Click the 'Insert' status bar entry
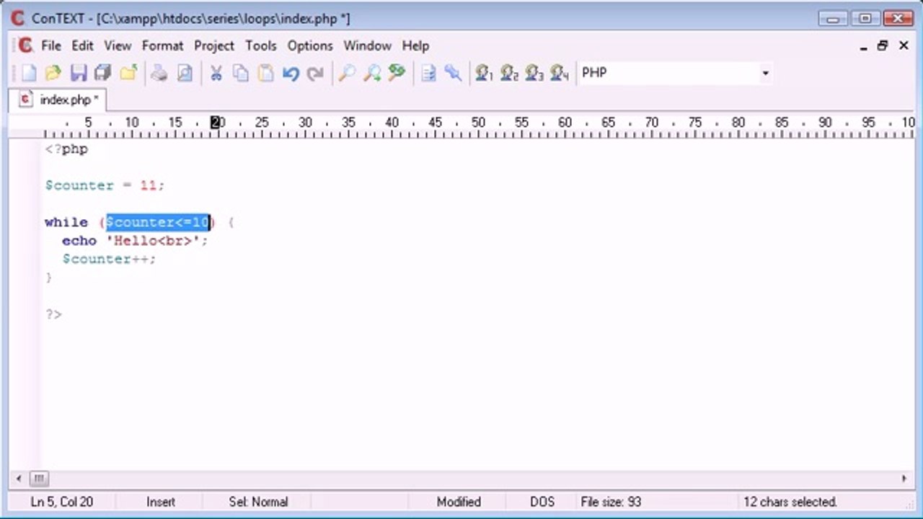Image resolution: width=923 pixels, height=519 pixels. click(x=160, y=502)
